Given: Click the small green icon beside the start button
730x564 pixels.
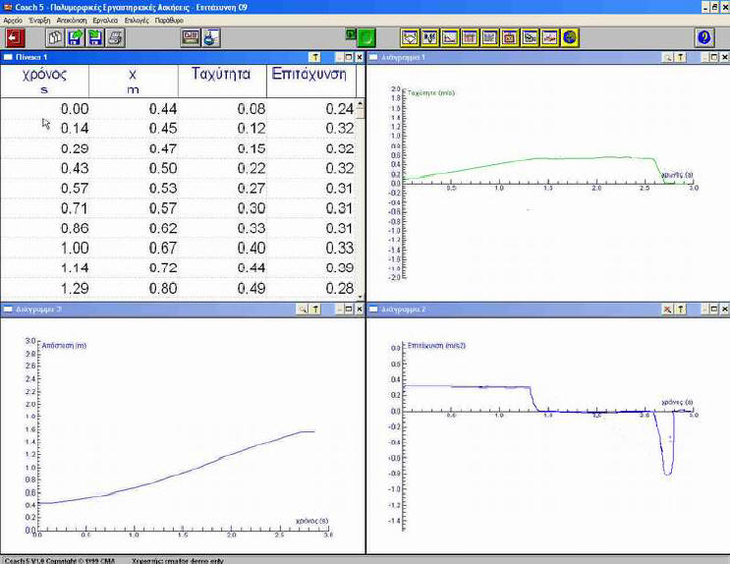Looking at the screenshot, I should [x=351, y=34].
